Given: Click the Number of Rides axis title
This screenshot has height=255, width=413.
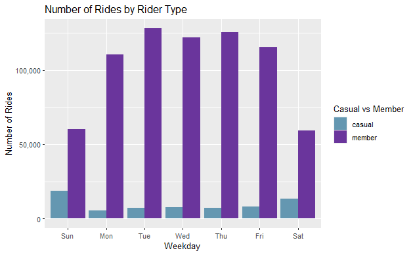Looking at the screenshot, I should (x=9, y=123).
